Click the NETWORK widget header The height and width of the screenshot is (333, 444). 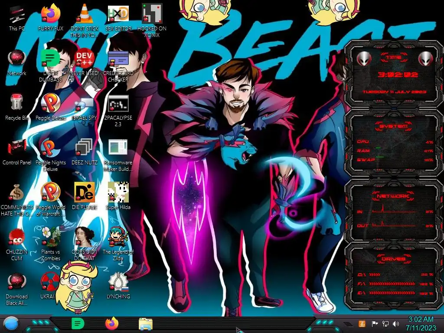(393, 196)
